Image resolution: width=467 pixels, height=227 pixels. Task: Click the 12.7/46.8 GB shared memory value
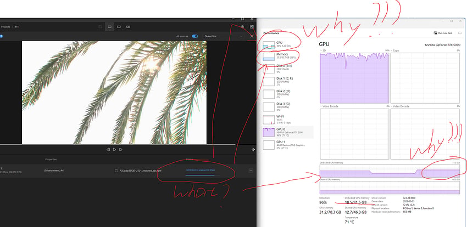point(355,212)
